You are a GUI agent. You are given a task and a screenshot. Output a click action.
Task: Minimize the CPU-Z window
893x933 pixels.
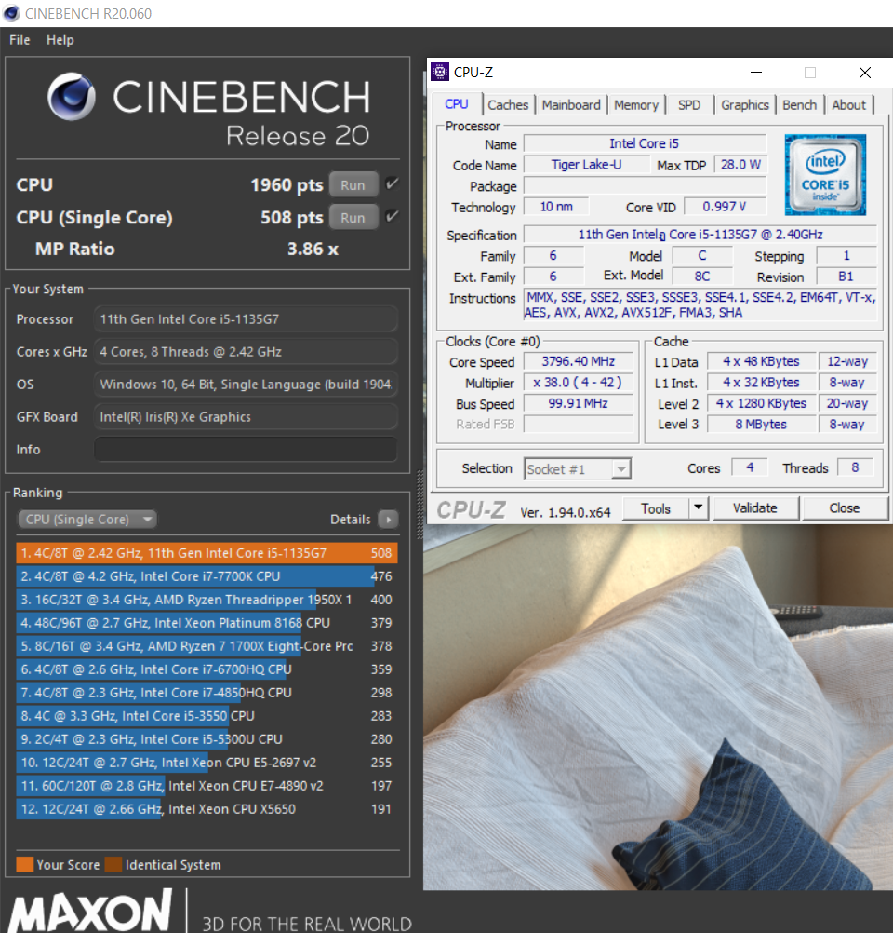(x=756, y=73)
